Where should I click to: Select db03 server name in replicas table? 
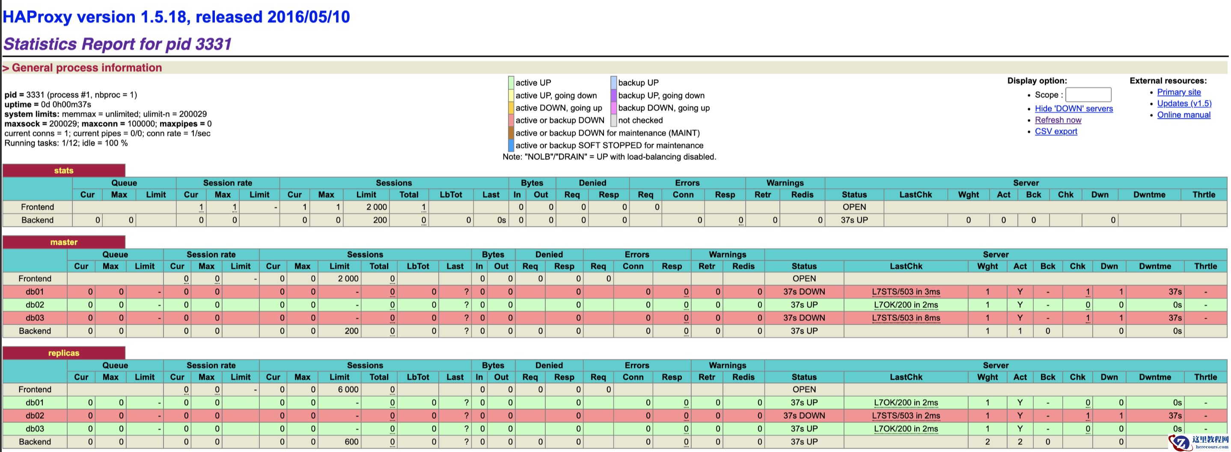[35, 429]
